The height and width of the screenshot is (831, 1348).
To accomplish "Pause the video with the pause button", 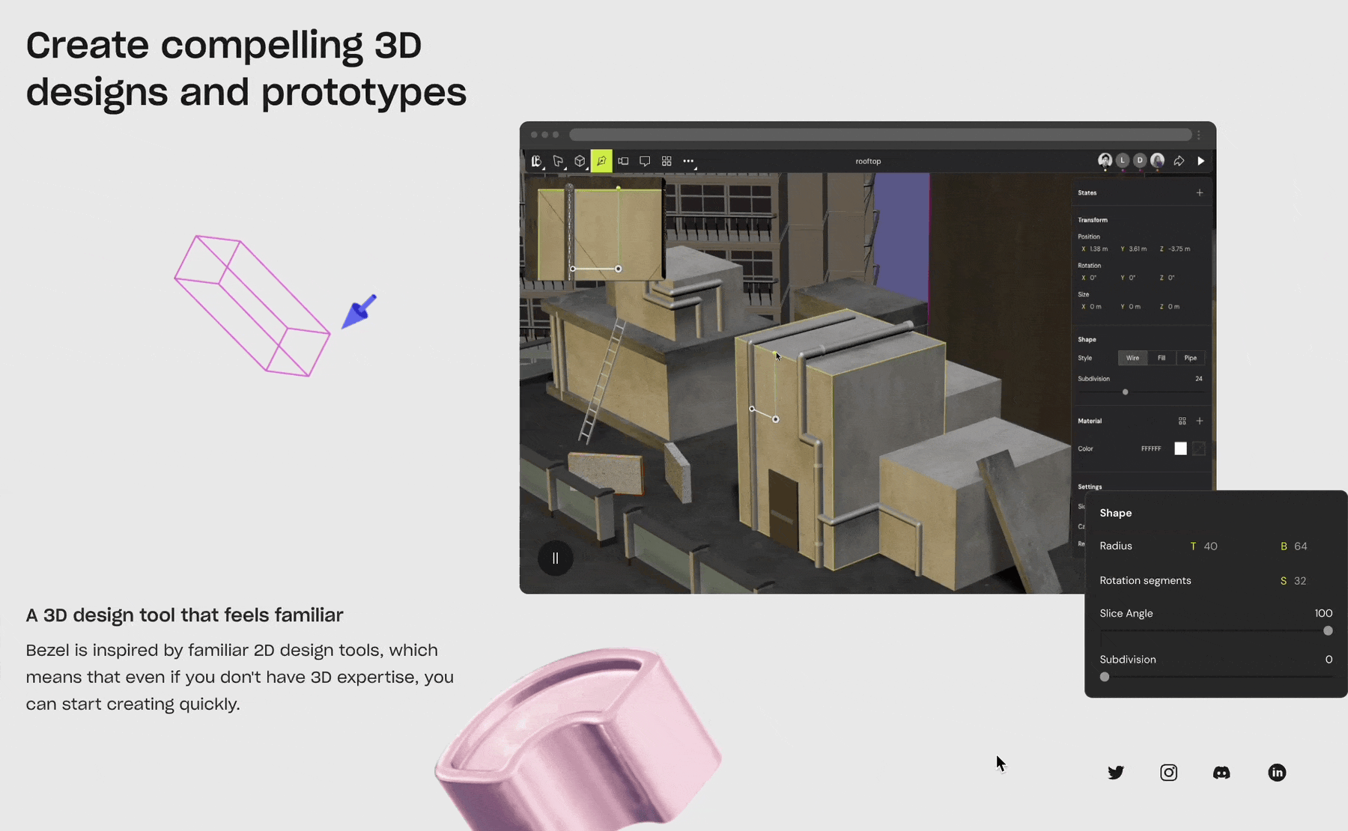I will [x=555, y=558].
